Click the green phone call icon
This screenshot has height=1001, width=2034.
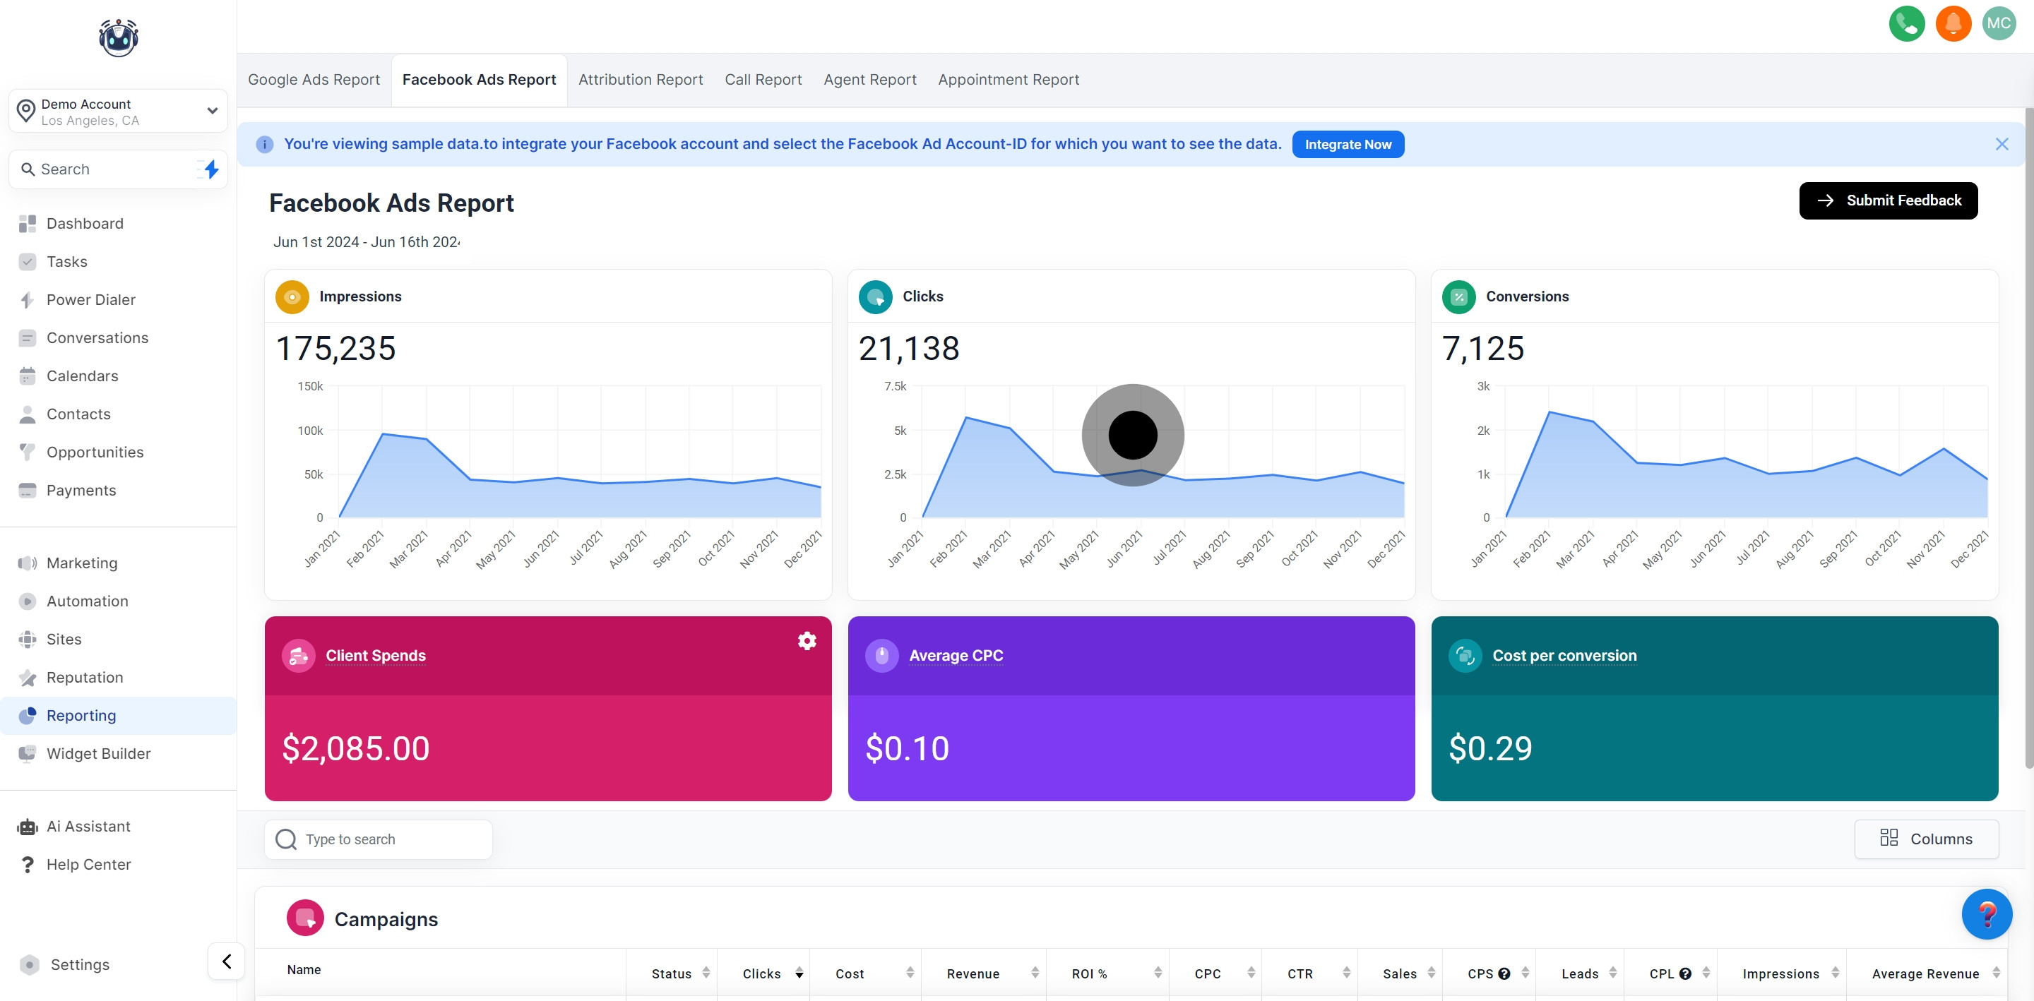[1906, 23]
